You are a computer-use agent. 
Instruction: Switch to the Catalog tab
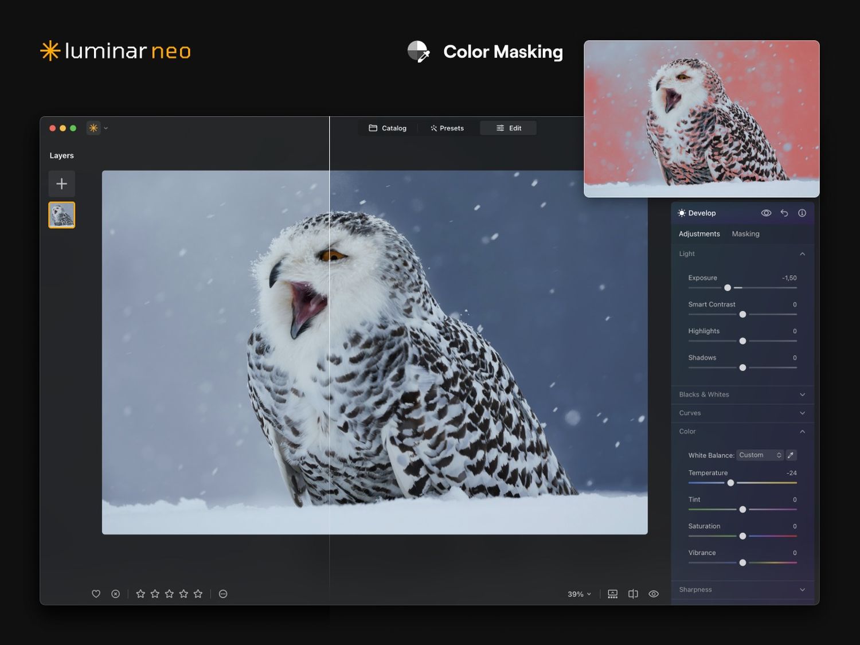pyautogui.click(x=388, y=128)
